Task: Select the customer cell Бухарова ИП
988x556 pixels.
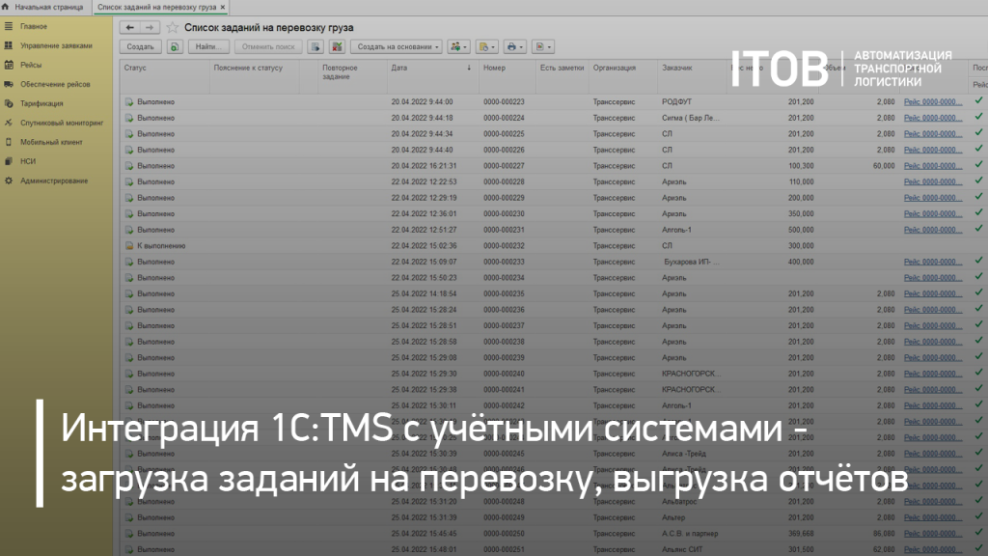Action: tap(691, 262)
